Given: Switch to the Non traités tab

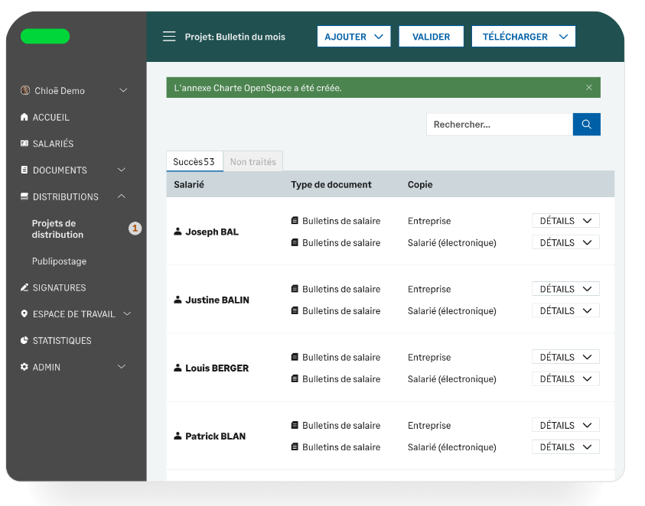Looking at the screenshot, I should 253,162.
